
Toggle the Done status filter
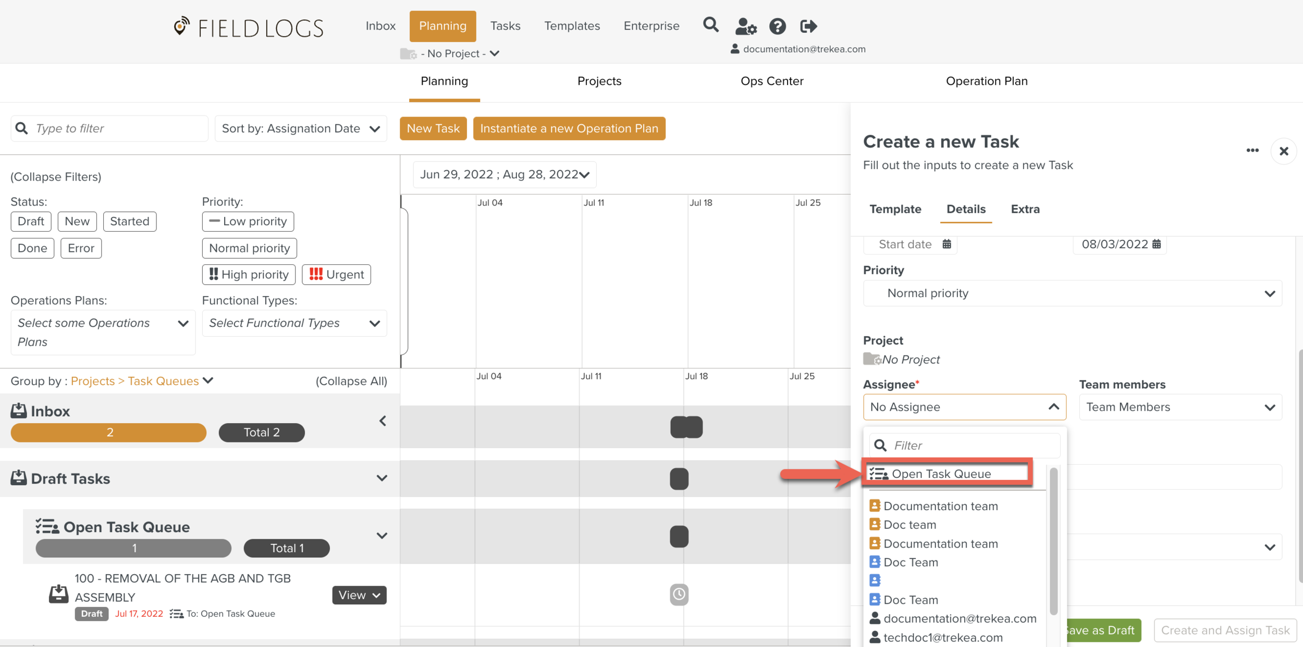click(32, 248)
